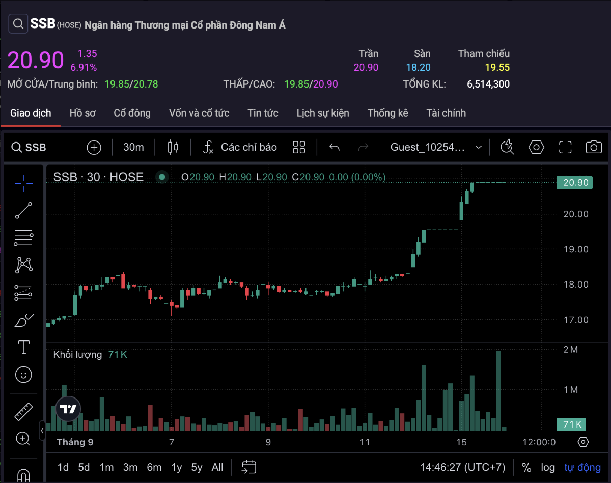Open the Cổ đông tab
This screenshot has width=611, height=483.
(x=132, y=113)
